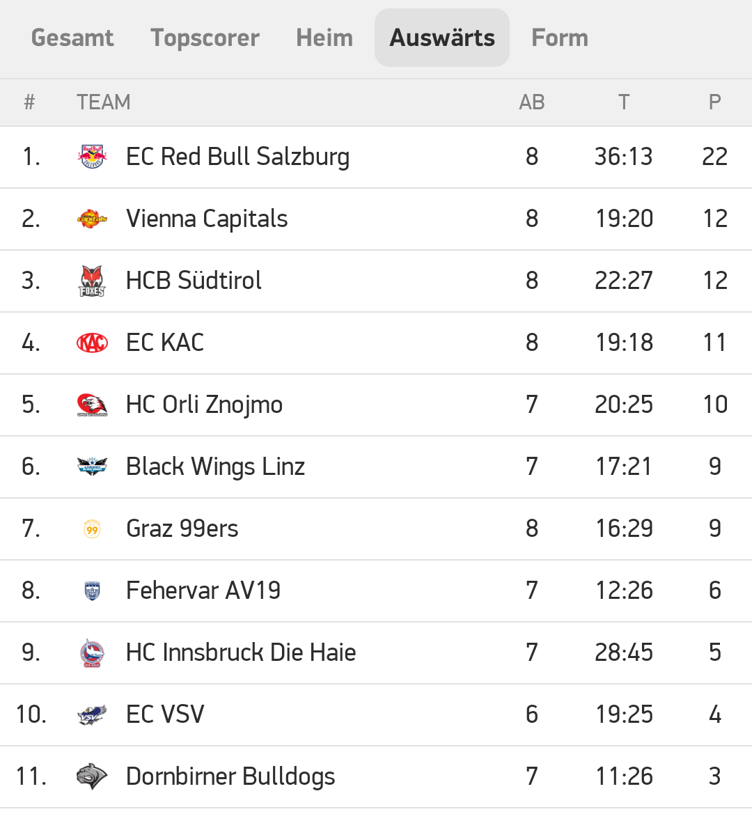Image resolution: width=752 pixels, height=821 pixels.
Task: Click the P points column header
Action: 714,102
